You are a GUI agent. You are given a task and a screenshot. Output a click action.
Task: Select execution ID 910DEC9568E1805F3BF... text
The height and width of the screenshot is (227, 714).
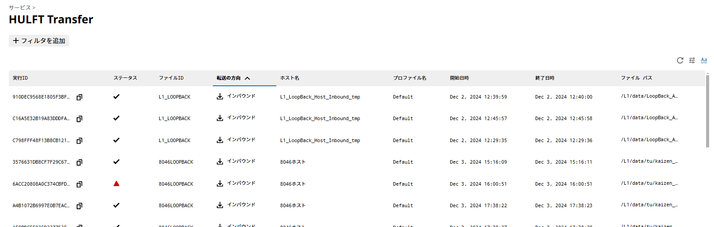[41, 97]
